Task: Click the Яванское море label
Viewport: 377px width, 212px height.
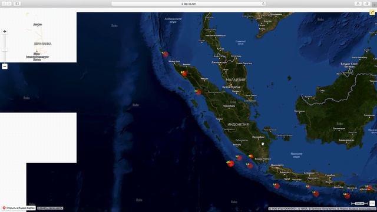Action: pyautogui.click(x=296, y=155)
